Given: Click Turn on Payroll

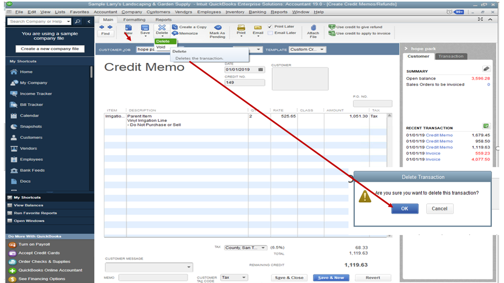Looking at the screenshot, I should [34, 244].
